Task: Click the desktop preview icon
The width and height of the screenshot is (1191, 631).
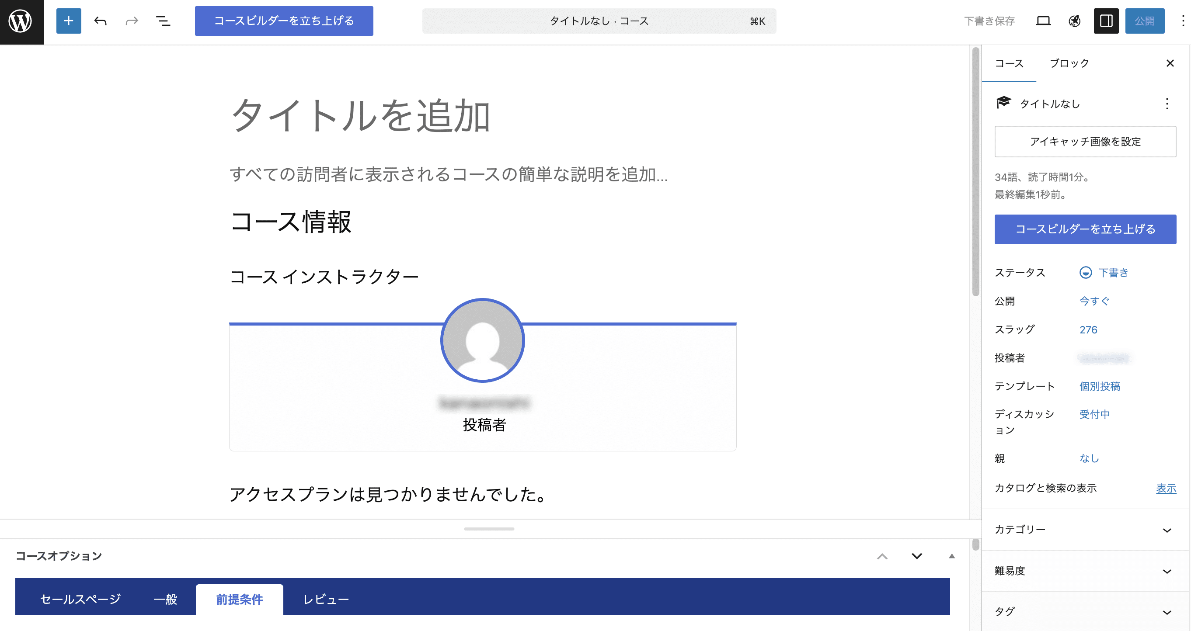Action: pyautogui.click(x=1043, y=21)
